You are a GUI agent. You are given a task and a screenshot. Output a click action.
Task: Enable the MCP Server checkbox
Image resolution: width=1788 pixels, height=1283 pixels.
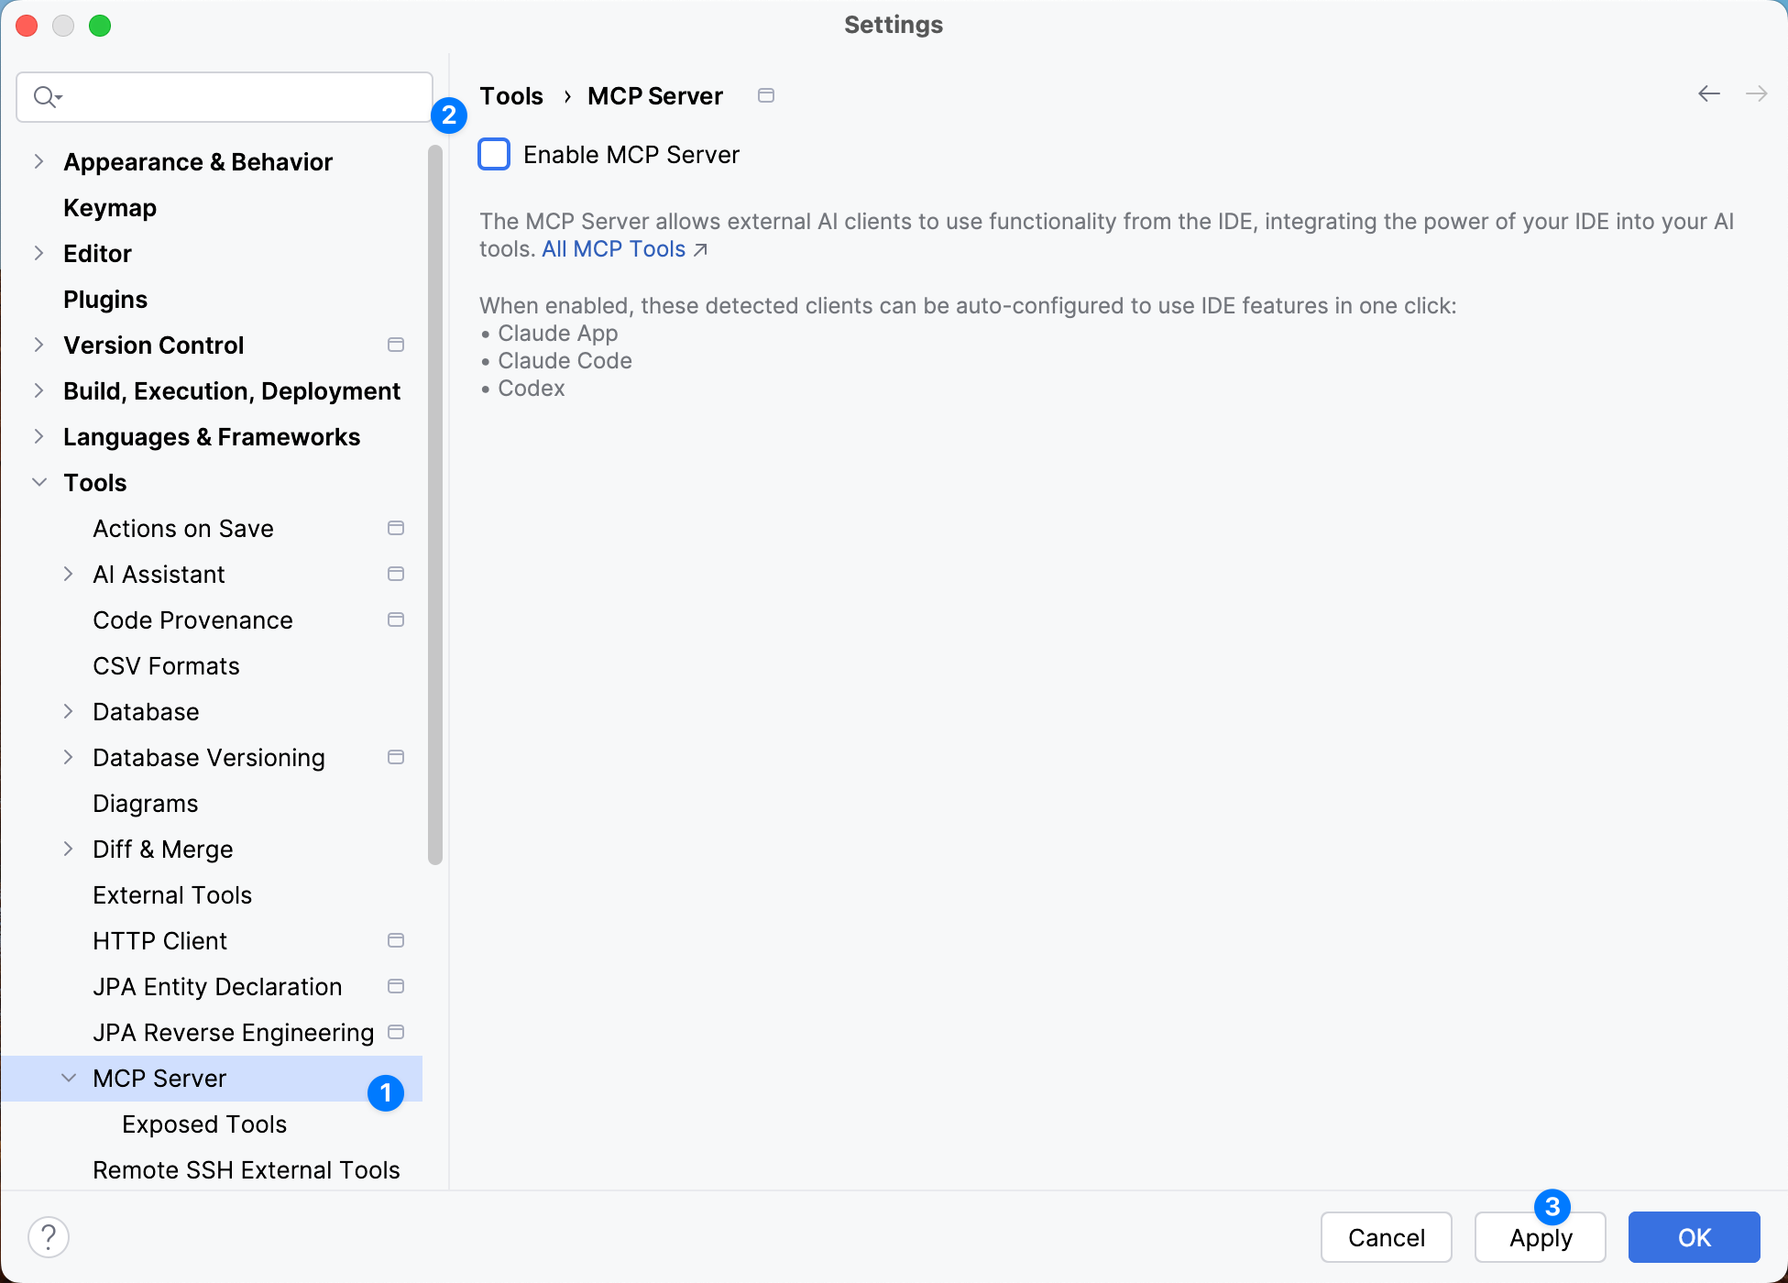494,154
